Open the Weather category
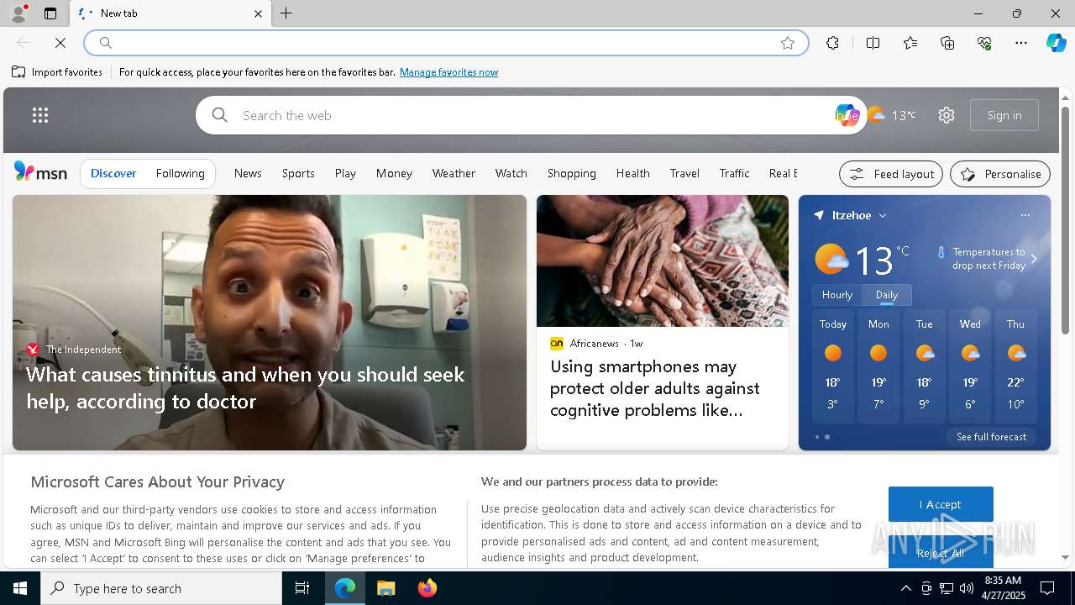Viewport: 1075px width, 605px height. click(454, 173)
